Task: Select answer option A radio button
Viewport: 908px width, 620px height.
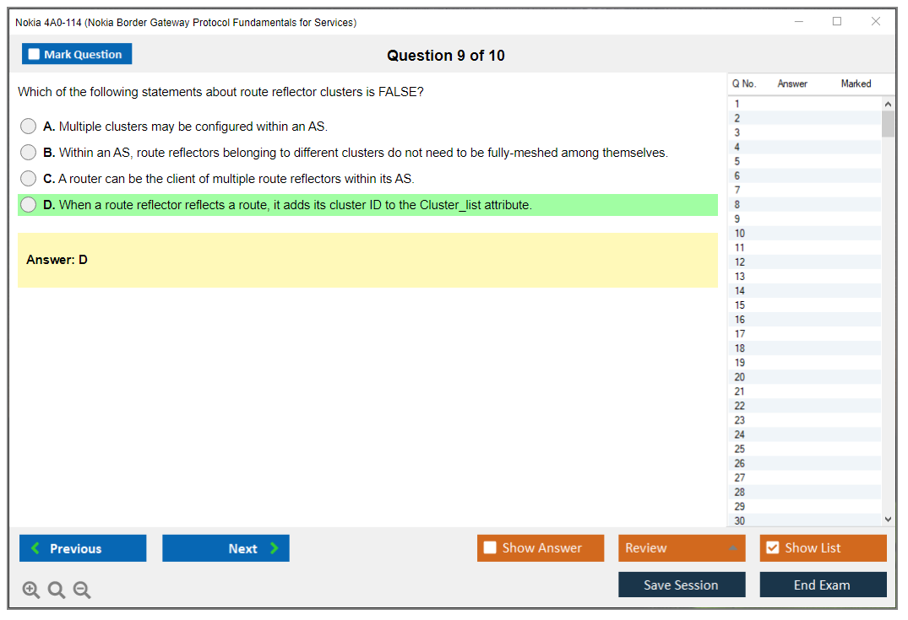Action: tap(29, 127)
